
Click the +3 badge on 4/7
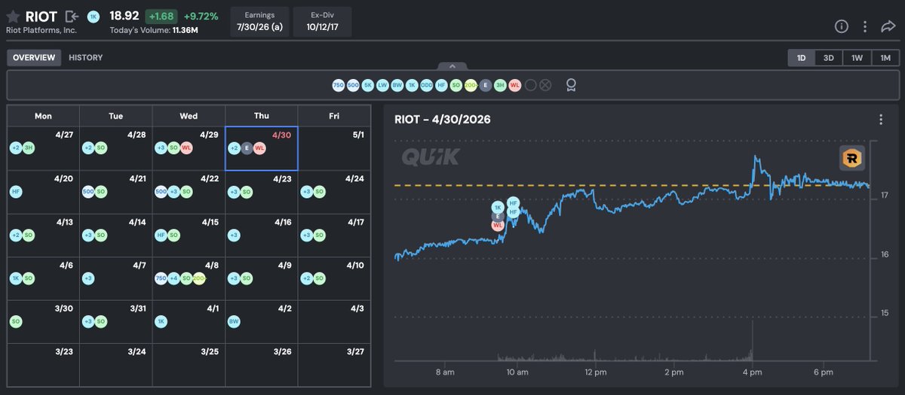(88, 279)
